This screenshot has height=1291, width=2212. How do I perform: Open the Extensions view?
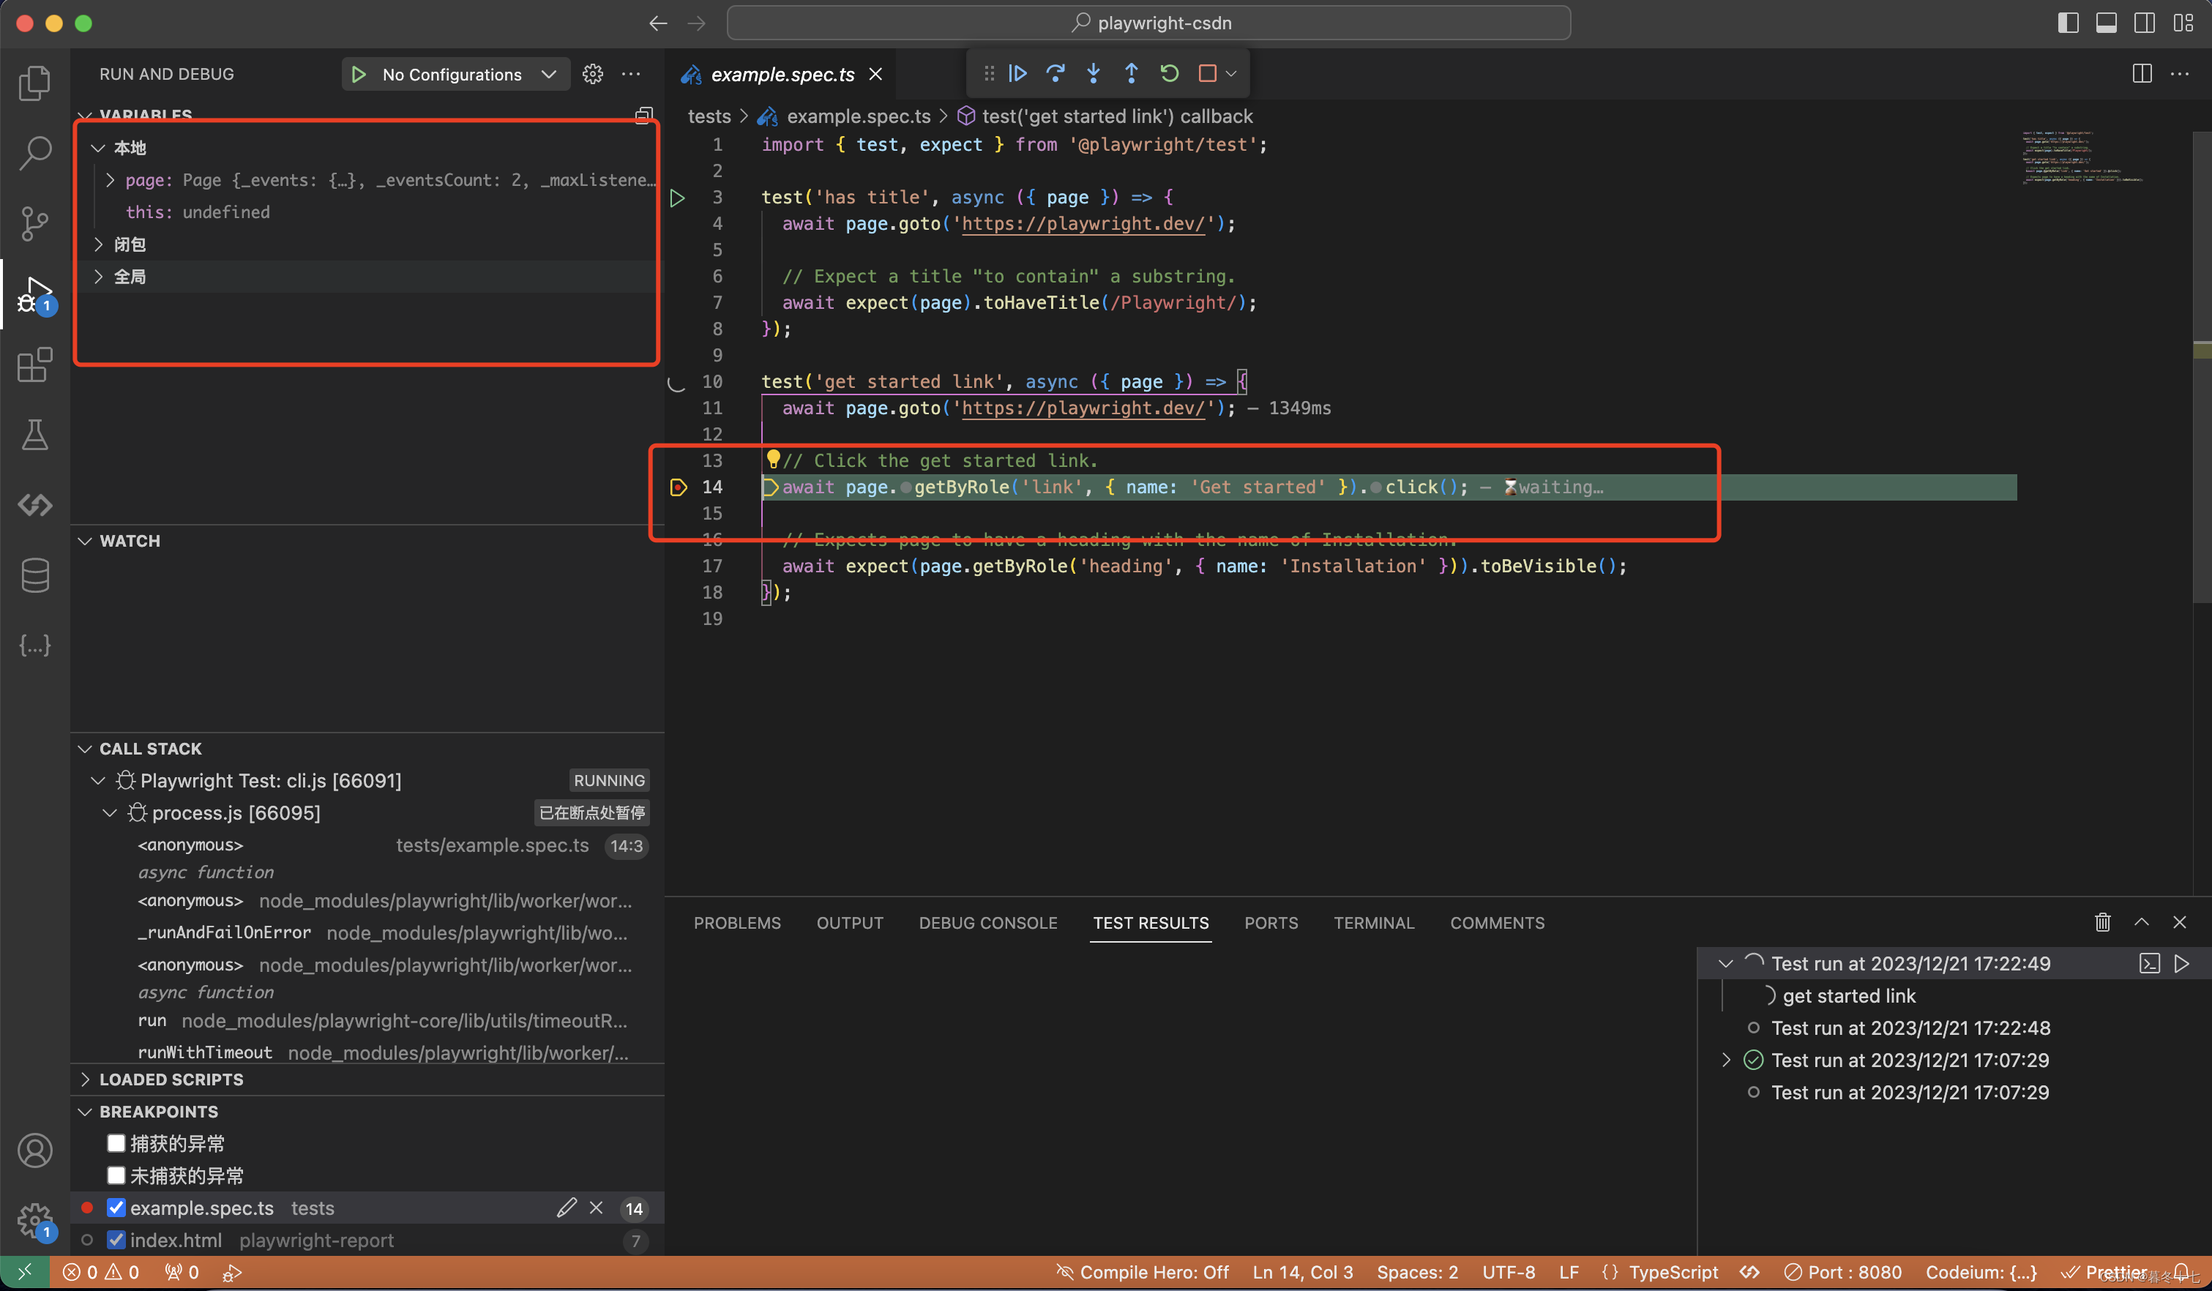(x=35, y=365)
